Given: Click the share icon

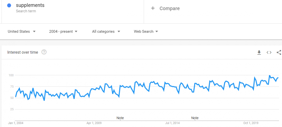Looking at the screenshot, I should click(x=279, y=52).
